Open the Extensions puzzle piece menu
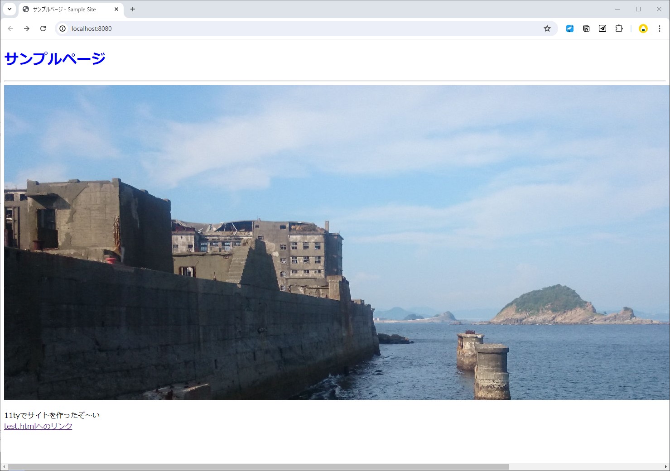Screen dimensions: 670x471 coord(619,29)
